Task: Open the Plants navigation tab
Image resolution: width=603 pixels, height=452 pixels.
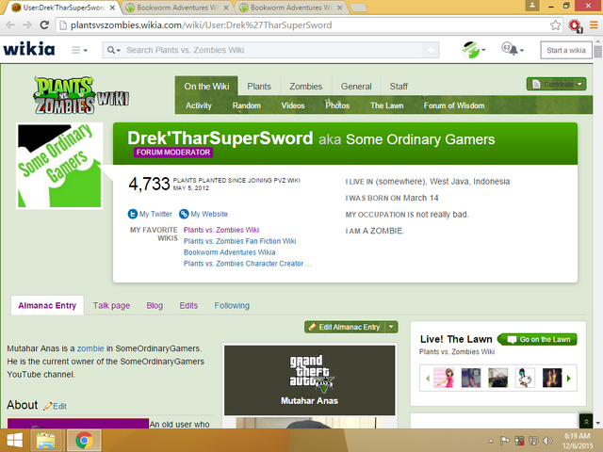Action: [259, 87]
